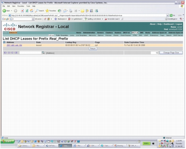The height and width of the screenshot is (149, 186).
Task: Switch to the Servers tab
Action: (100, 32)
